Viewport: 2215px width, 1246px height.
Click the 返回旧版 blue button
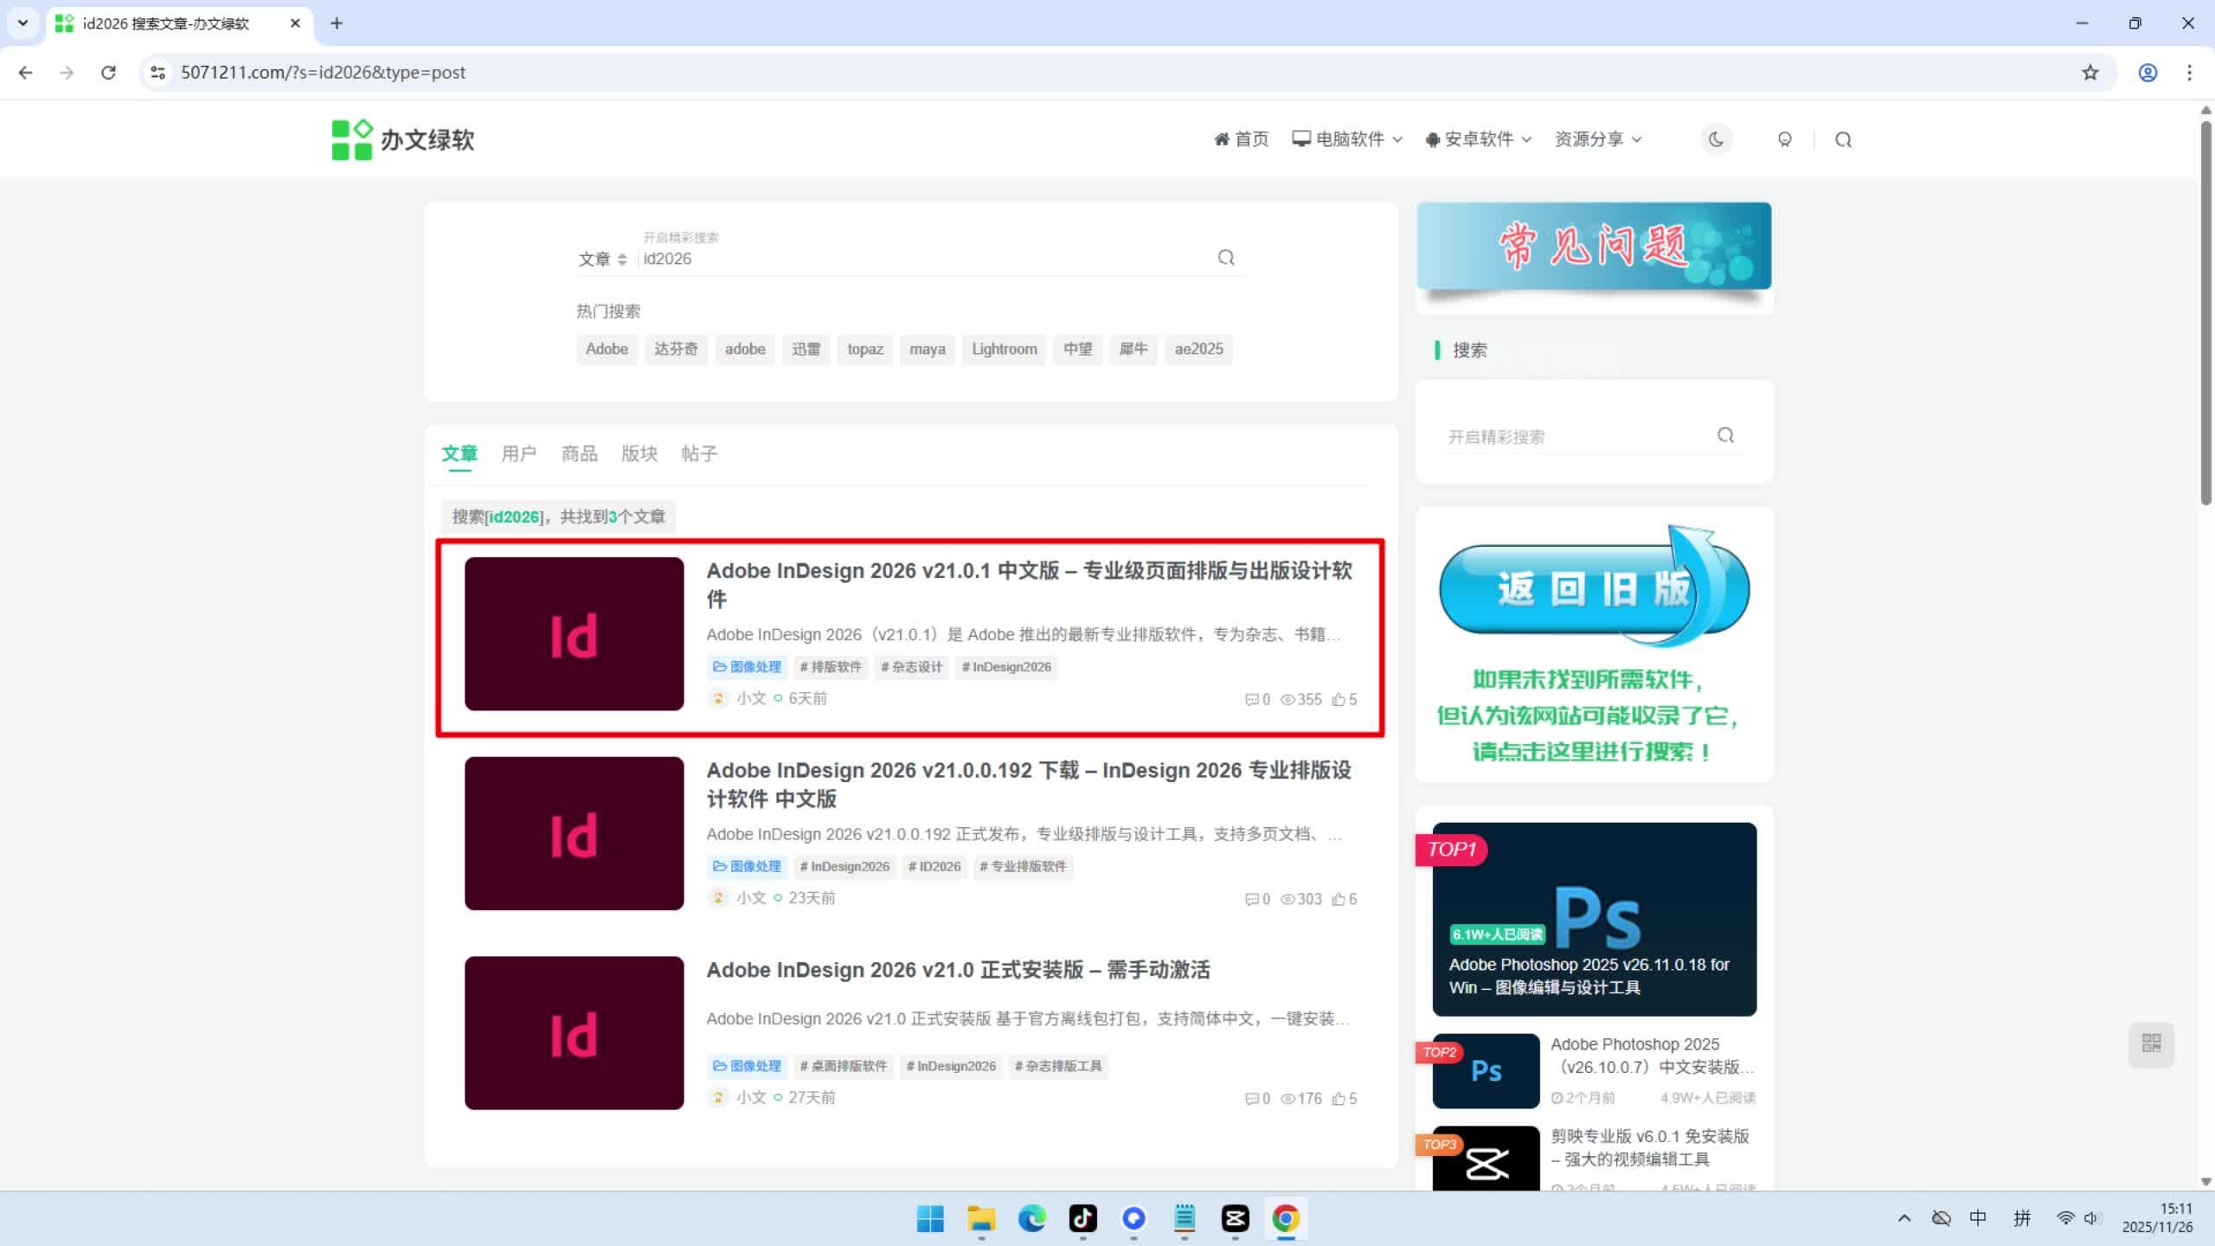point(1592,588)
